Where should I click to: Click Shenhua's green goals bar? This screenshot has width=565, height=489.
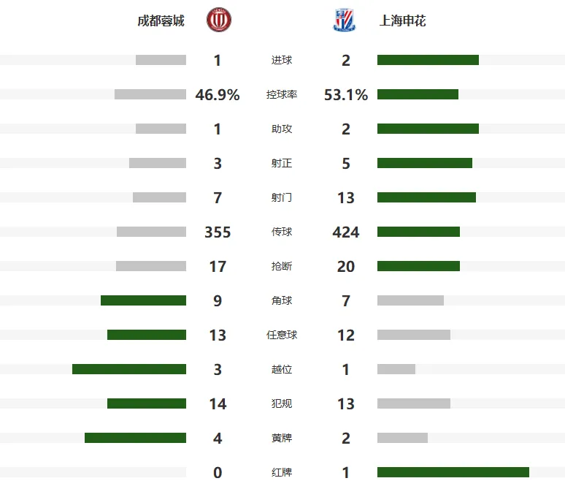[x=428, y=60]
